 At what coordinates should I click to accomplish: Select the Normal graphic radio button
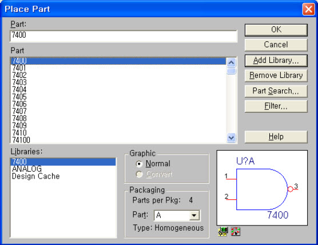(140, 164)
